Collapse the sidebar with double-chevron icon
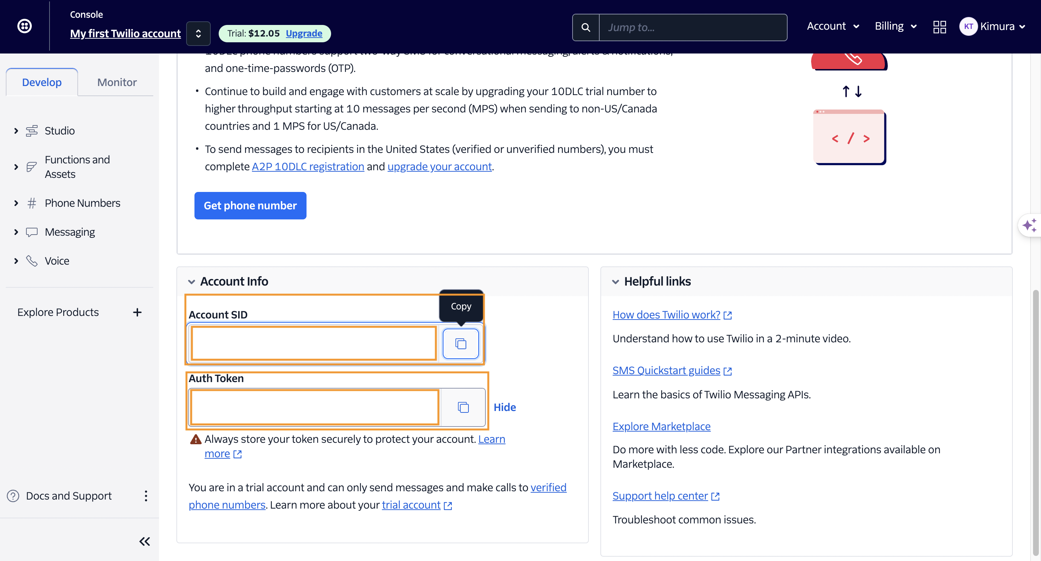 [x=145, y=541]
